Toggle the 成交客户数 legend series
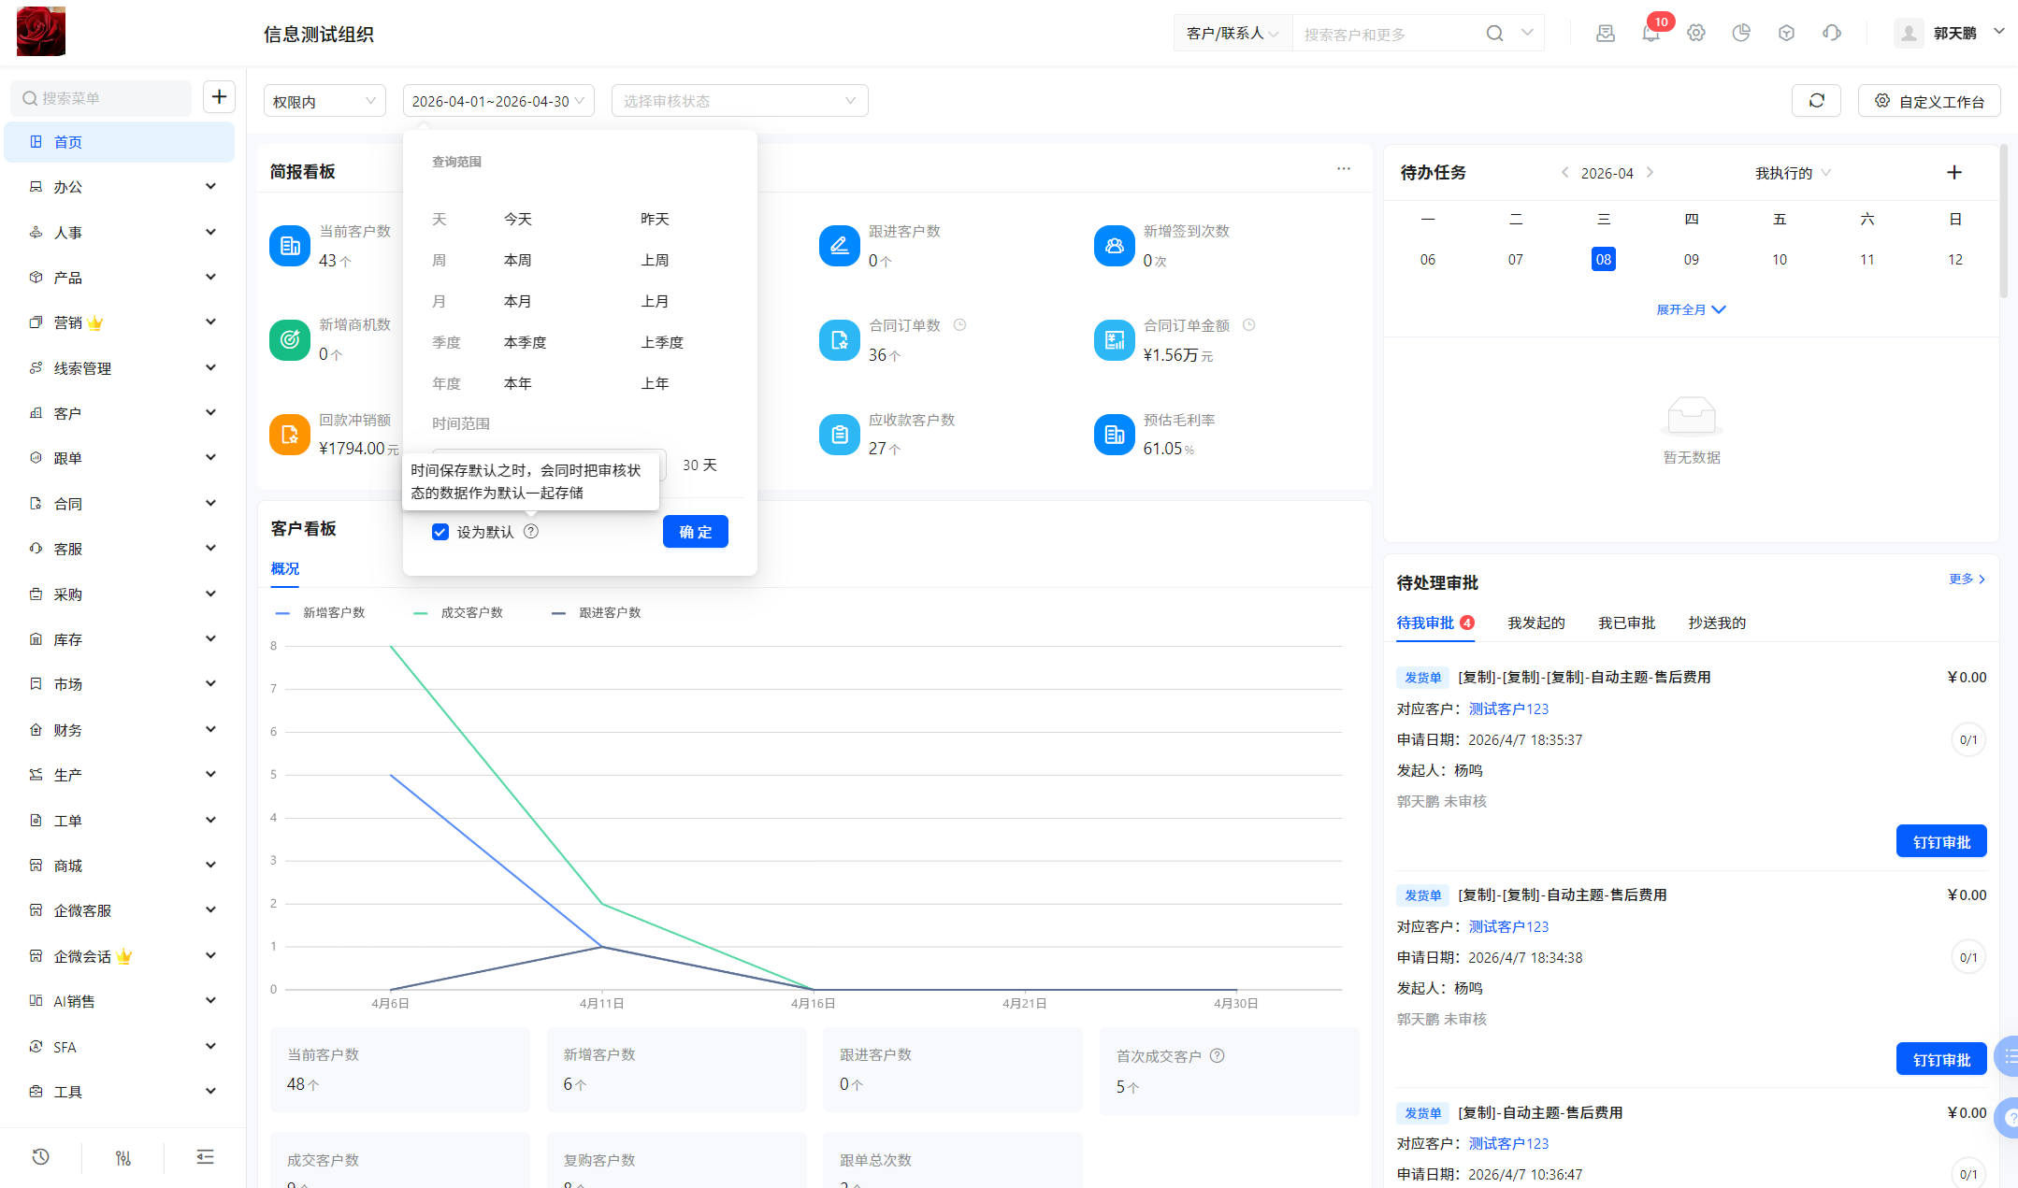Screen dimensions: 2018x1188 tap(458, 613)
